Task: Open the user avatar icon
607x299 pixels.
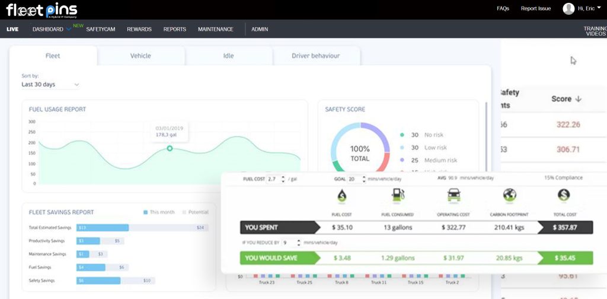Action: point(568,8)
